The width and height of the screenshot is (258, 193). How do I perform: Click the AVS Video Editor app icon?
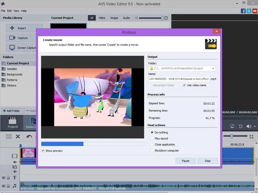pos(3,4)
